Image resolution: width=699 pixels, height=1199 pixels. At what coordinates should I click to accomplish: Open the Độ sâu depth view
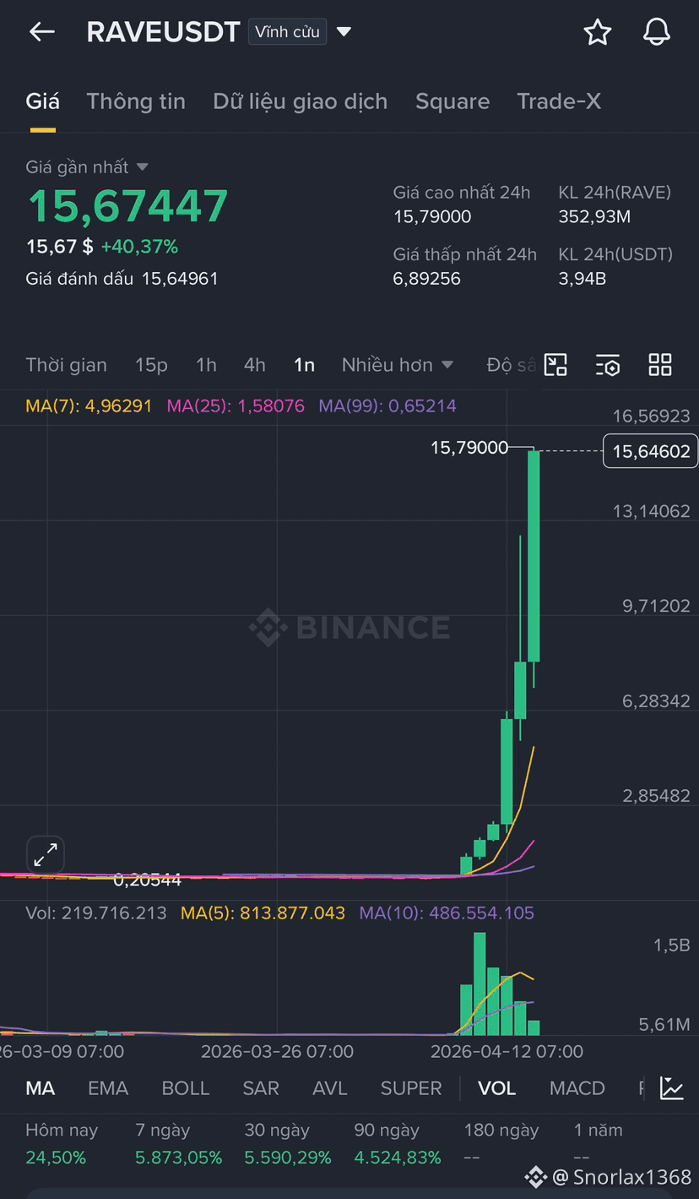512,365
